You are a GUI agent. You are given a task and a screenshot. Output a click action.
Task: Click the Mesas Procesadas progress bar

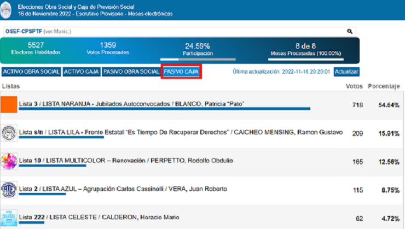[305, 58]
